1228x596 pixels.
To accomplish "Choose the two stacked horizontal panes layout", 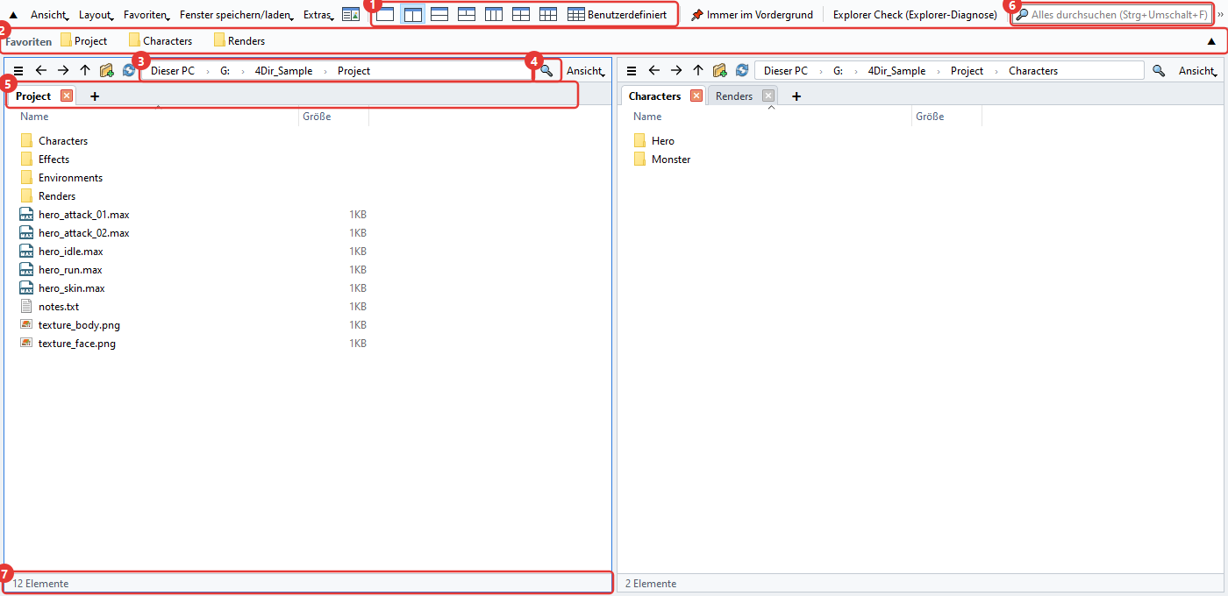I will (439, 14).
